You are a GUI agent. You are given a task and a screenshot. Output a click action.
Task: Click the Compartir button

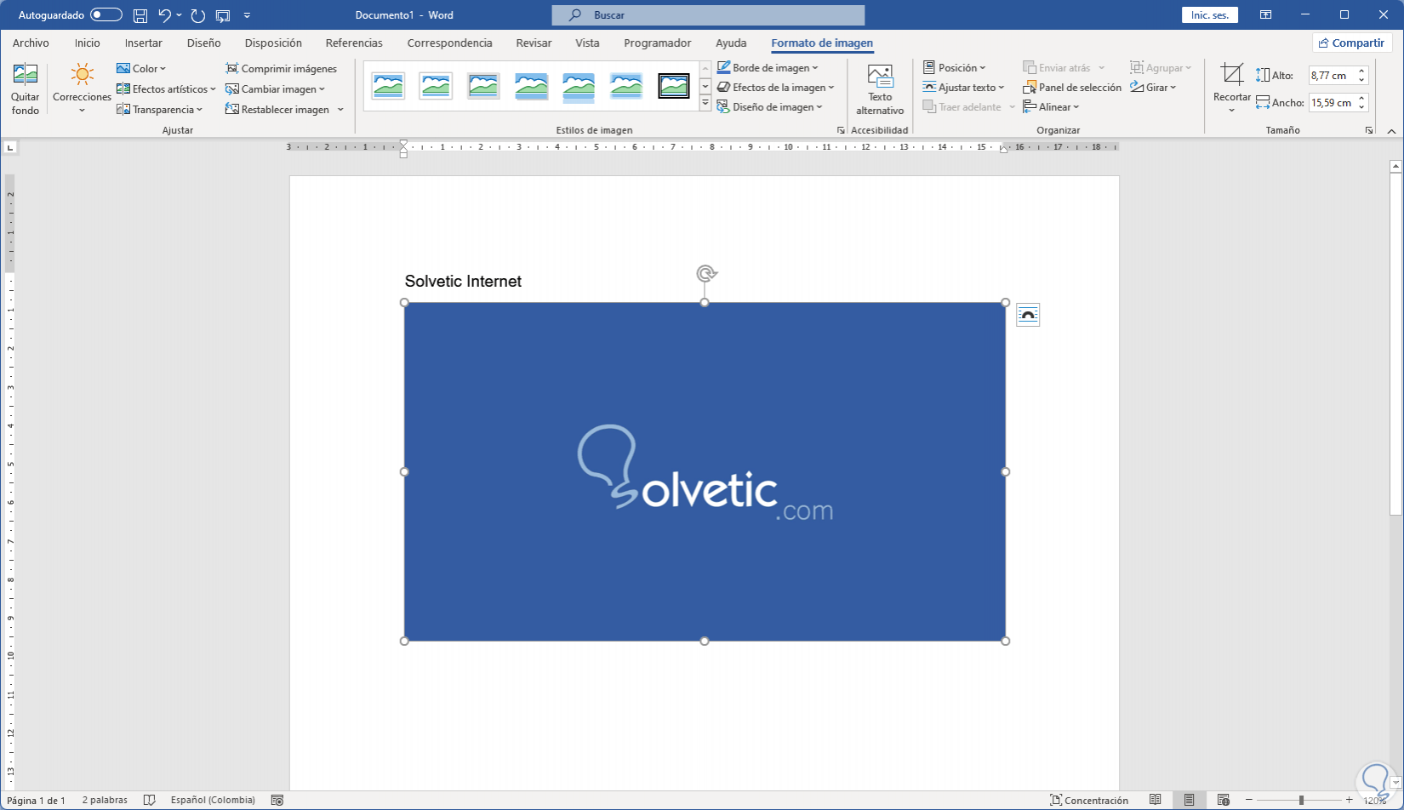pos(1351,43)
